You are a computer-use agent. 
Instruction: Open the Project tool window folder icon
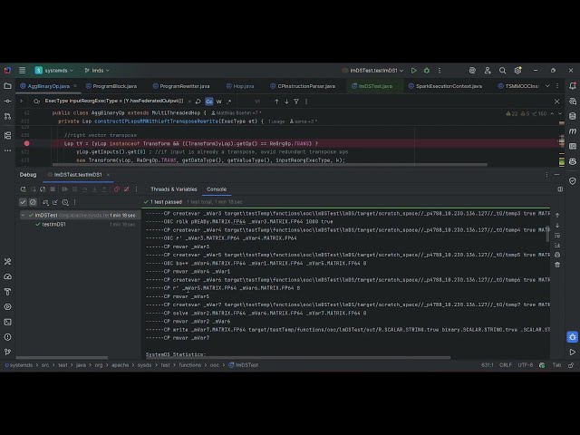click(x=7, y=86)
